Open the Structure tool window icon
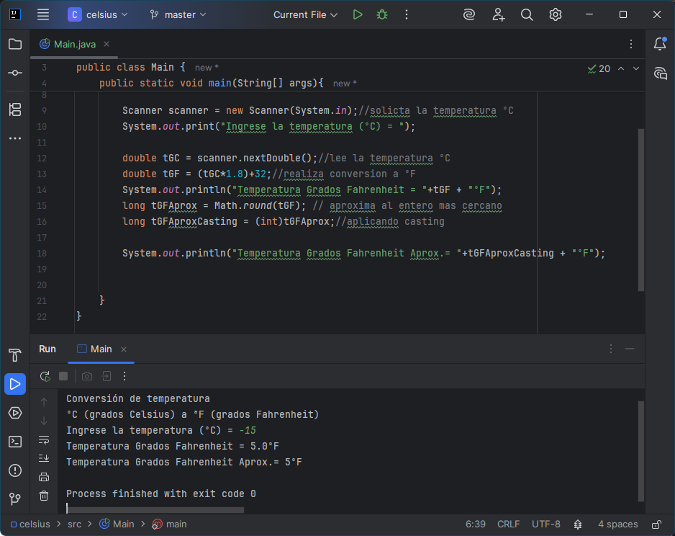 (15, 110)
